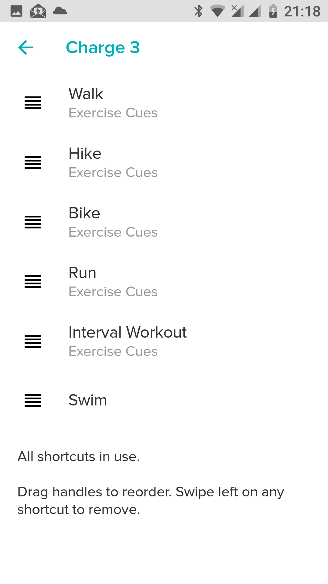The image size is (328, 584).
Task: Tap the Charge 3 page title
Action: tap(103, 48)
